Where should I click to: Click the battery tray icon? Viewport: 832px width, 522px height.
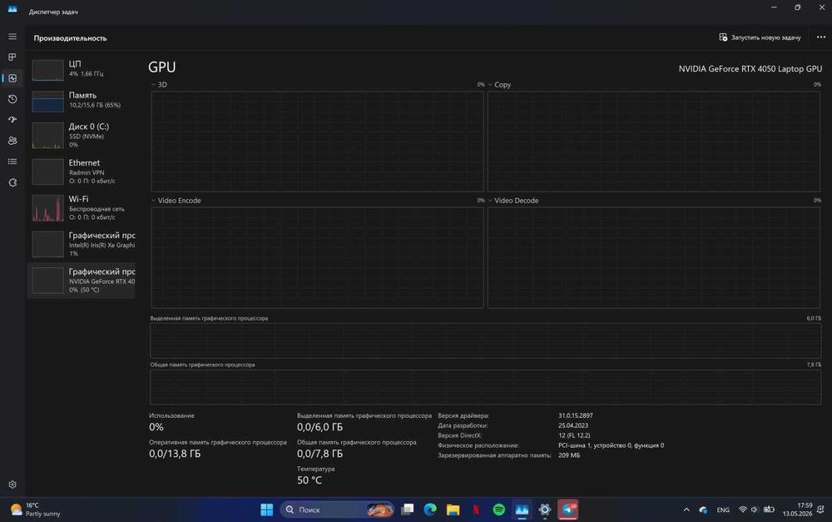pos(768,510)
